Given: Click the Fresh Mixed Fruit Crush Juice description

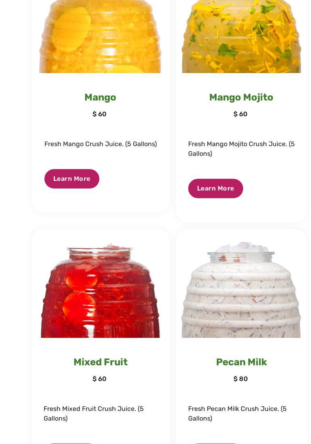Looking at the screenshot, I should point(93,413).
